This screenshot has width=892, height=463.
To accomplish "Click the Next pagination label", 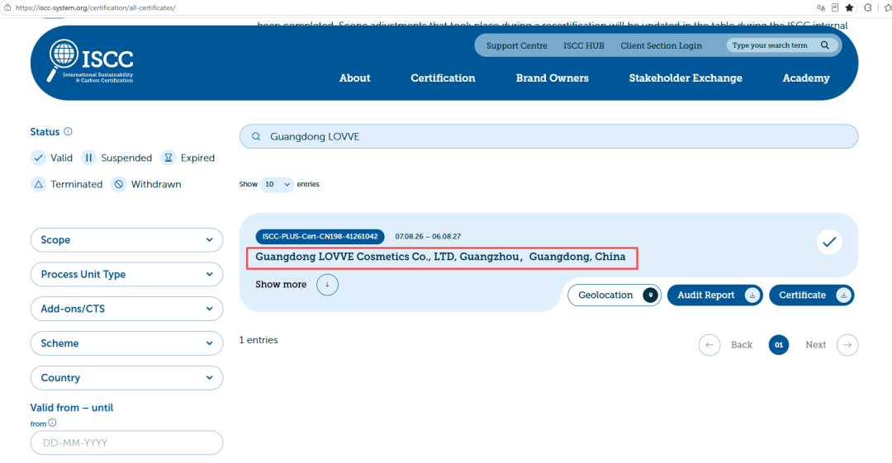I will click(815, 345).
